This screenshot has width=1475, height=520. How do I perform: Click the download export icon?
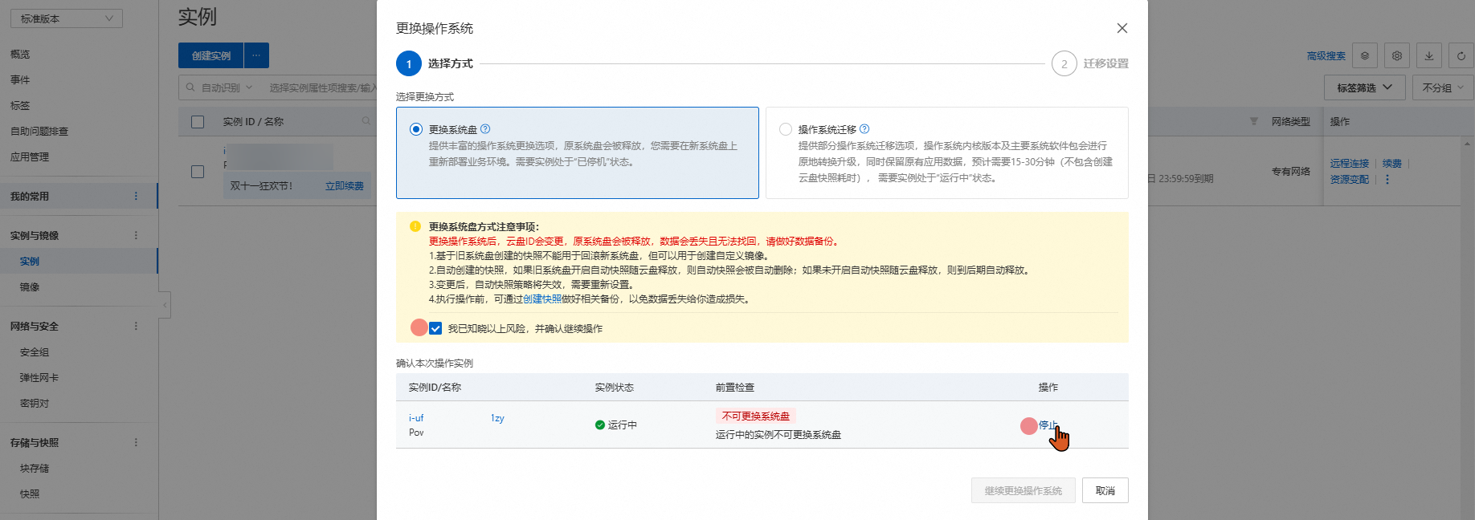(x=1429, y=56)
